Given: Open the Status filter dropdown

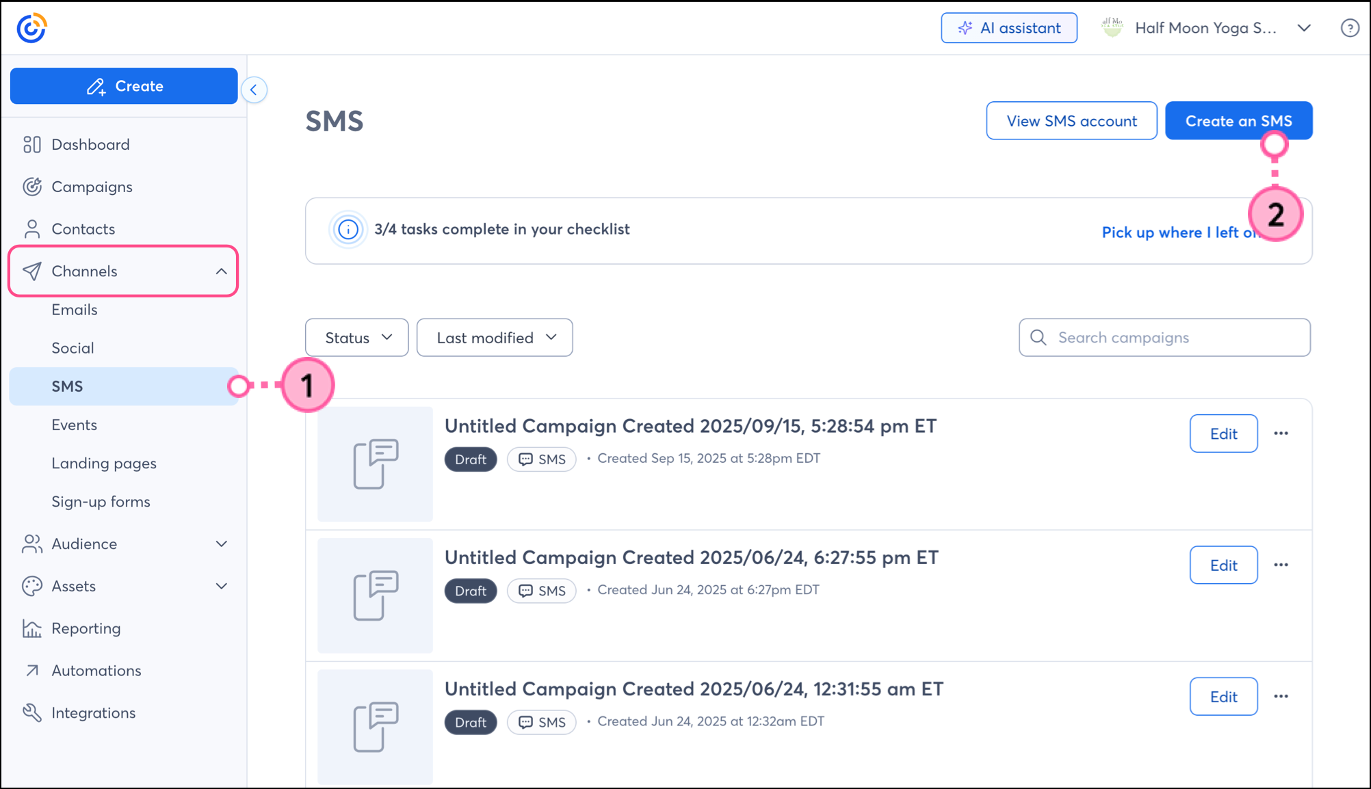Looking at the screenshot, I should click(x=357, y=338).
